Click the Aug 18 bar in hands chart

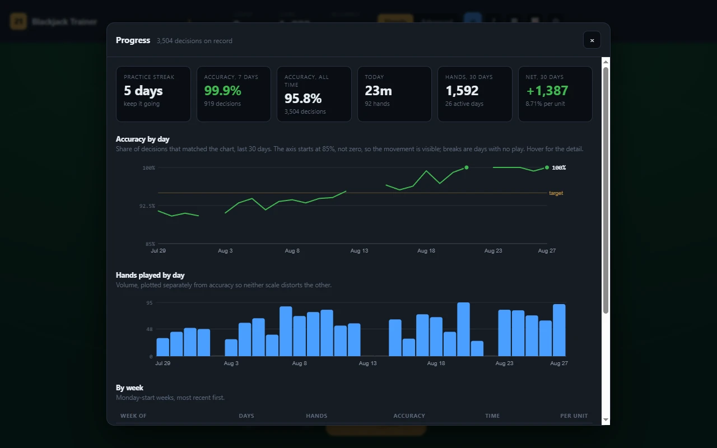pyautogui.click(x=436, y=337)
